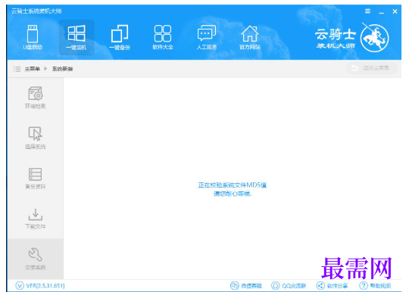Select the 安装系统 step
Image resolution: width=406 pixels, height=292 pixels.
pos(36,259)
